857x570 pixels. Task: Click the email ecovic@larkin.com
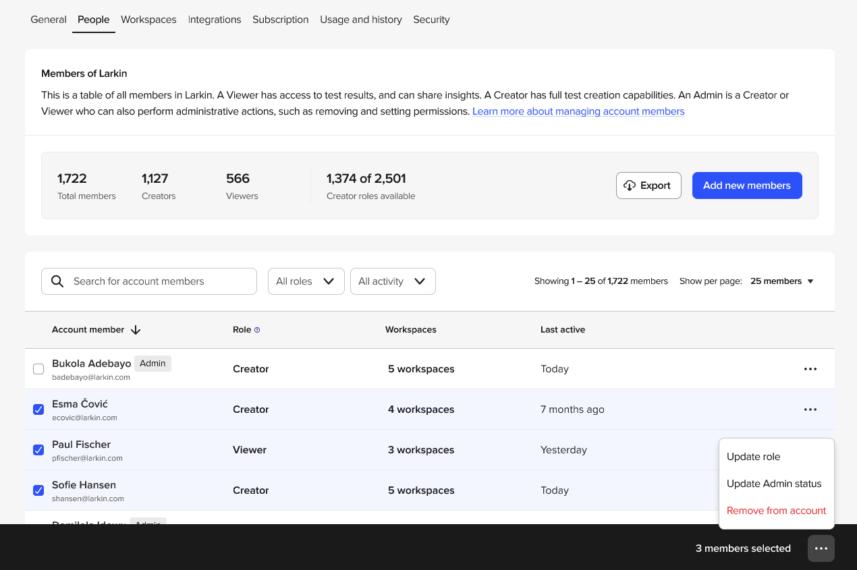coord(84,418)
